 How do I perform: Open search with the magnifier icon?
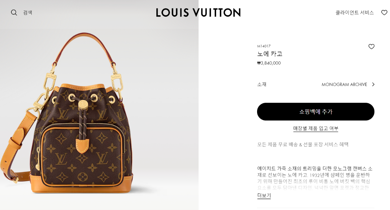14,13
